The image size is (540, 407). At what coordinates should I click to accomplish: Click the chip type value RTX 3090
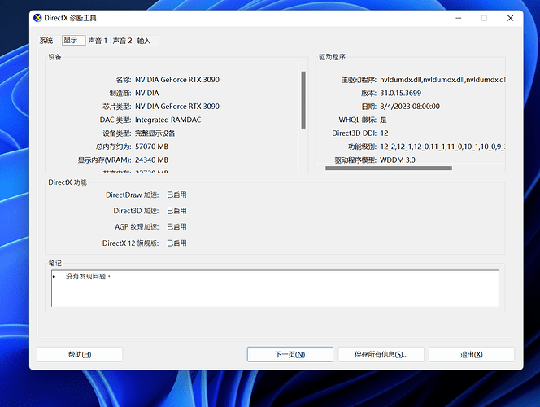click(x=177, y=107)
